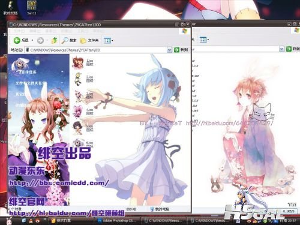Select the 4.ico file icon
Image resolution: width=300 pixels, height=225 pixels.
[78, 112]
